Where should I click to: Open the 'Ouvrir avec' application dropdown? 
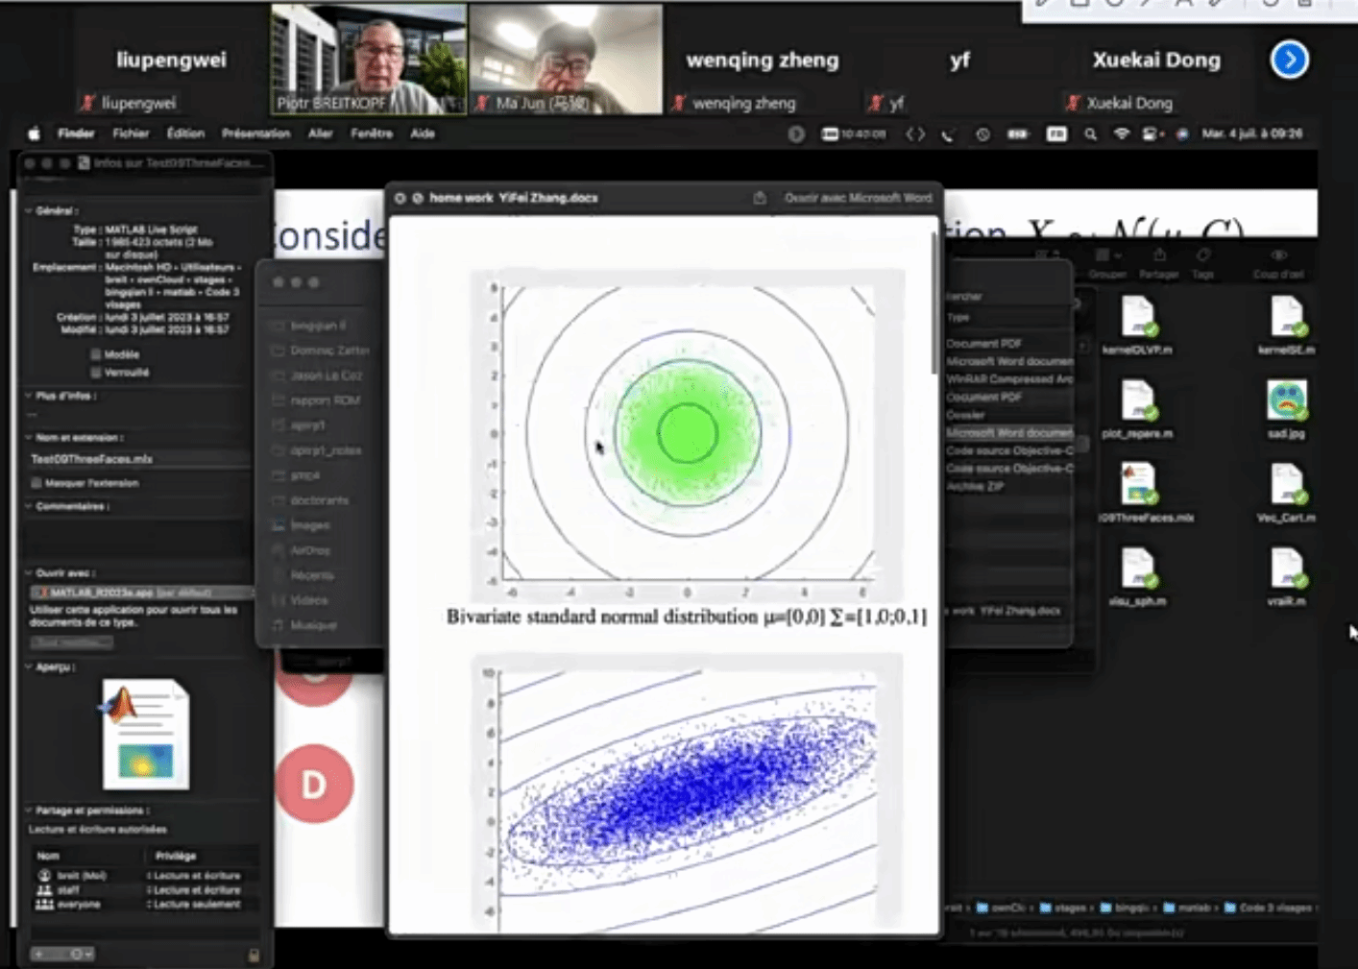coord(139,593)
